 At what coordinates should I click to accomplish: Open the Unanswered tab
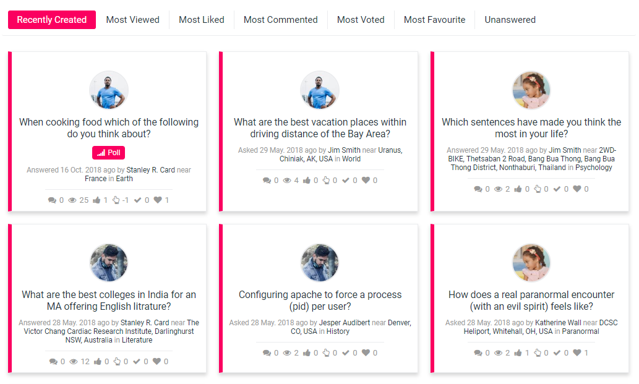(510, 20)
